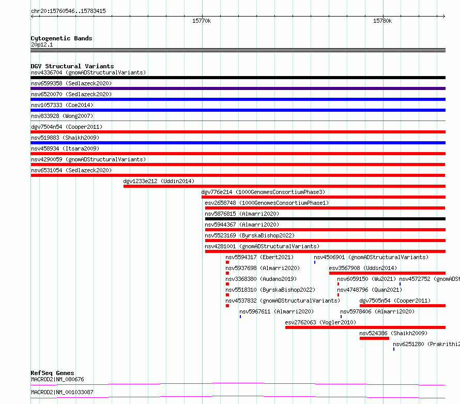Open variant nsv833928 (Wong2007)
Screen dimensions: 460x404
click(x=62, y=116)
